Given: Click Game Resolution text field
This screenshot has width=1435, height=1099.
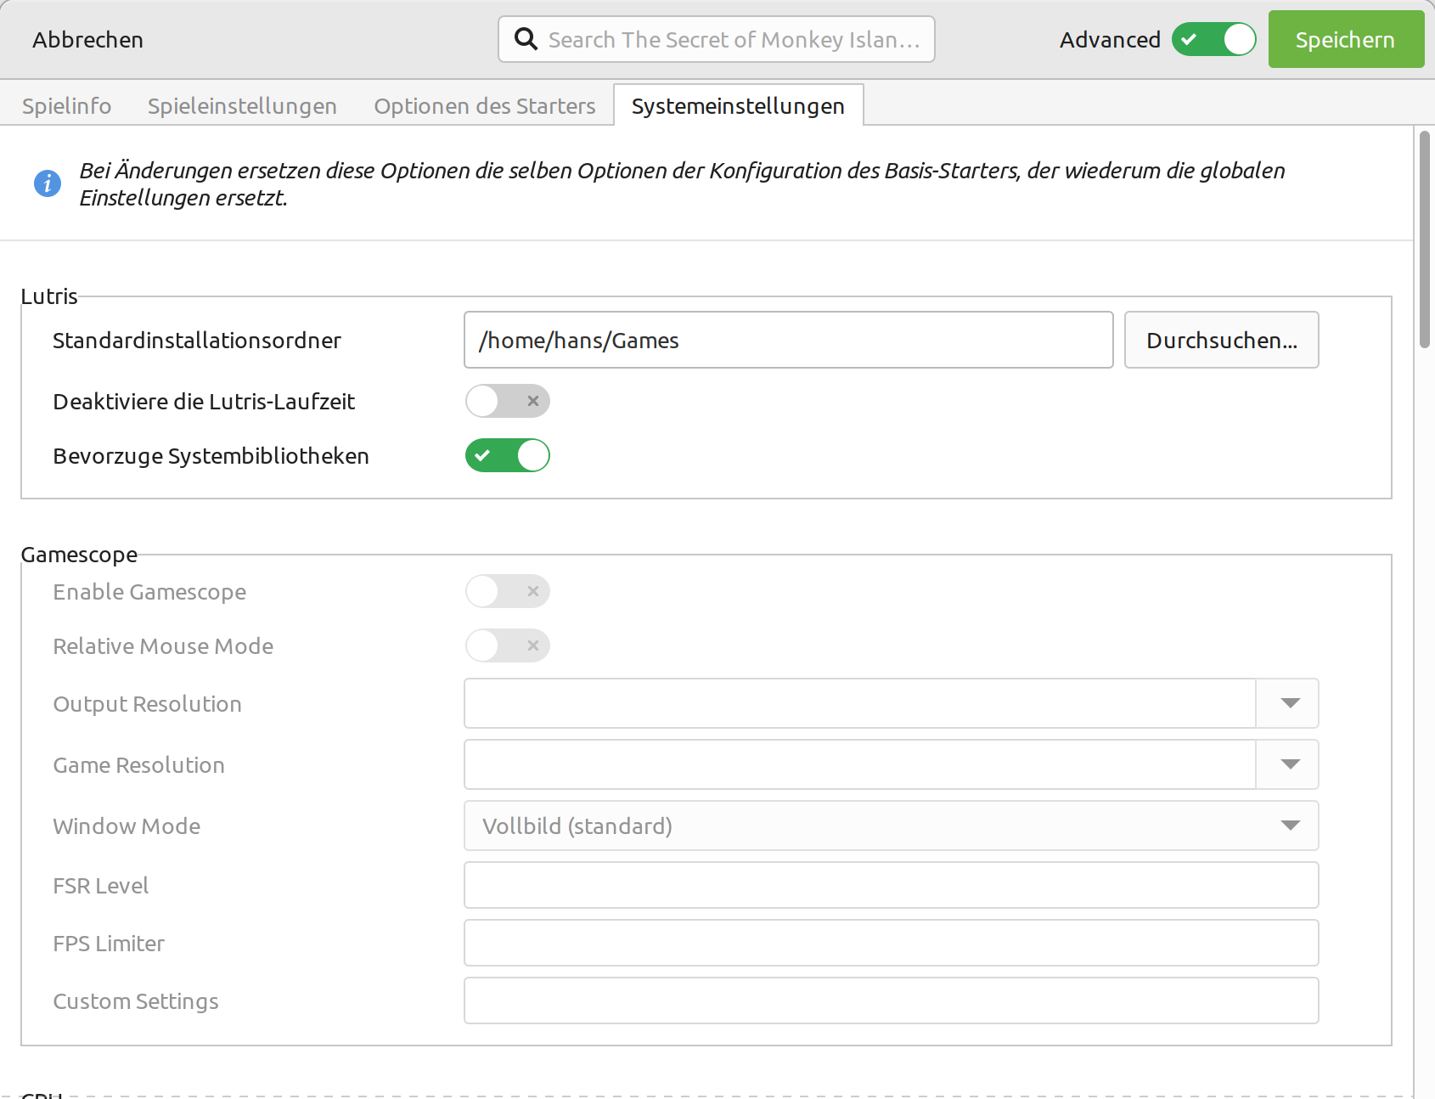Looking at the screenshot, I should pos(859,764).
